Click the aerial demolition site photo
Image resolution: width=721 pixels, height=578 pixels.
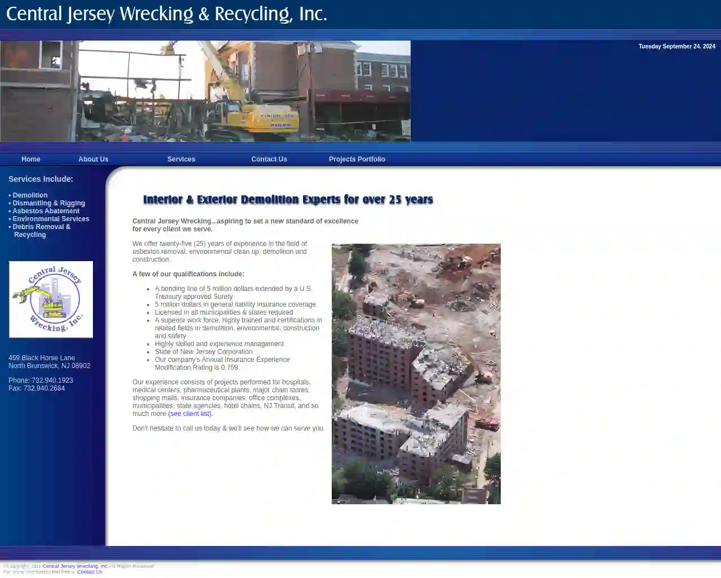pos(416,374)
